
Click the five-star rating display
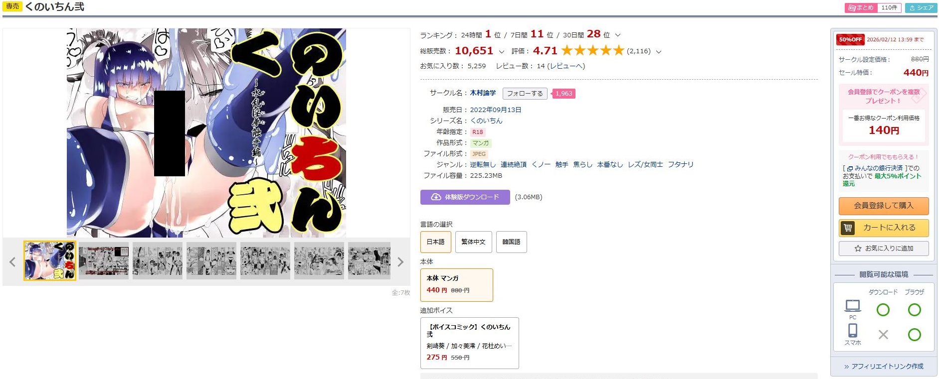[x=592, y=51]
